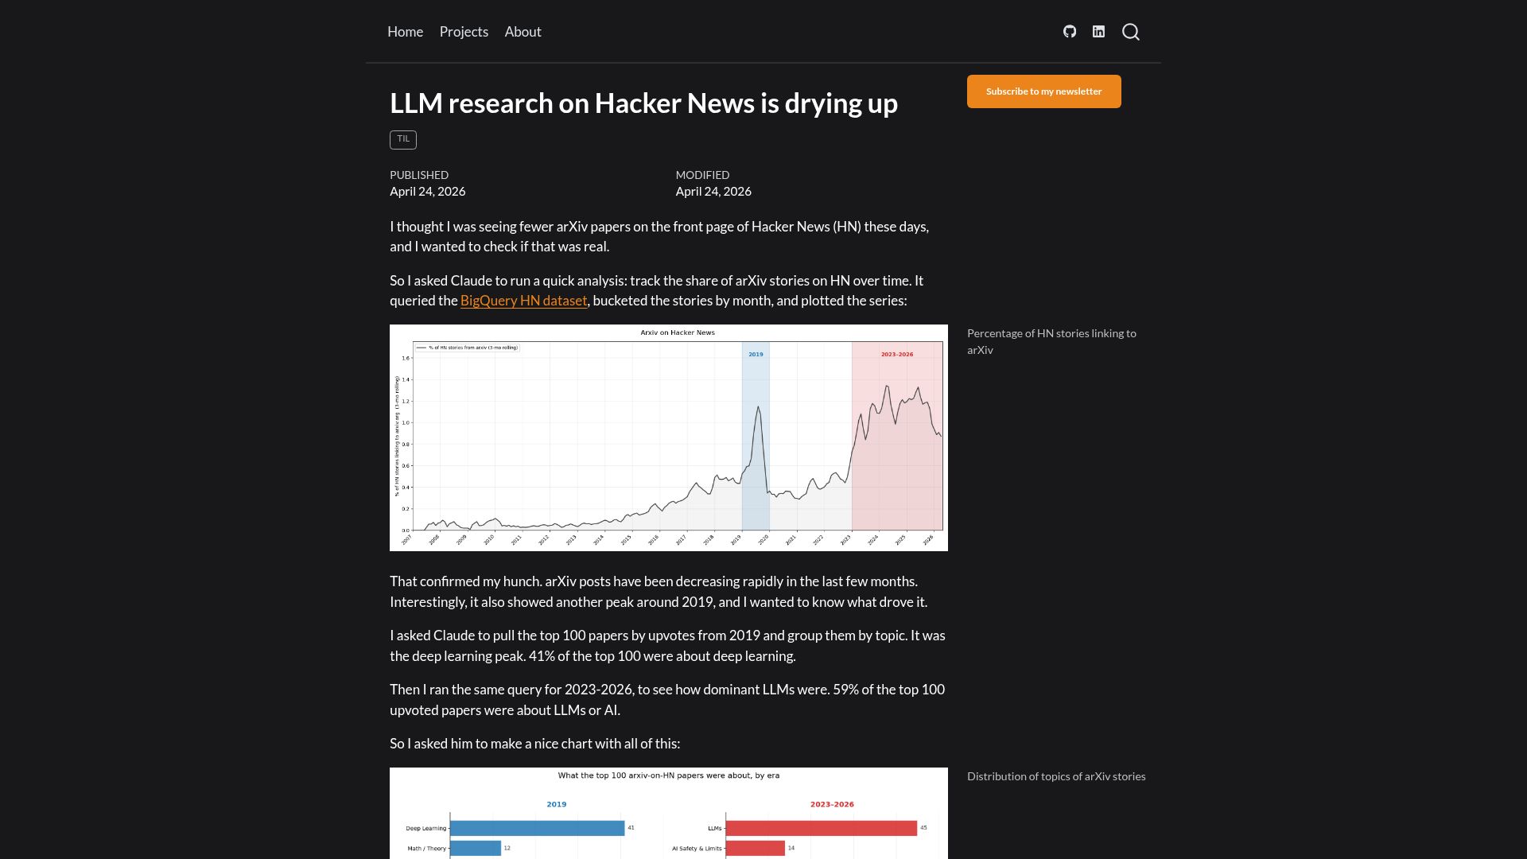Open the Arxiv on Hacker News chart image
1527x859 pixels.
(669, 437)
